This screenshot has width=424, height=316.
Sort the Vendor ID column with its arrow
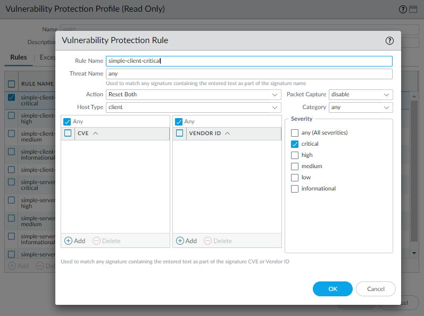pos(228,134)
